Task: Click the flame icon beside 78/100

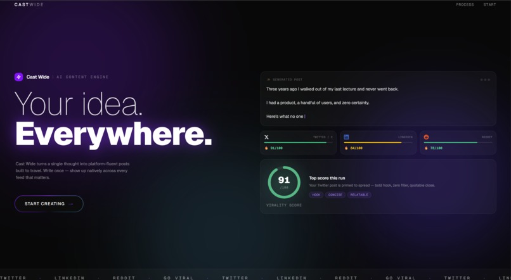Action: [x=426, y=148]
